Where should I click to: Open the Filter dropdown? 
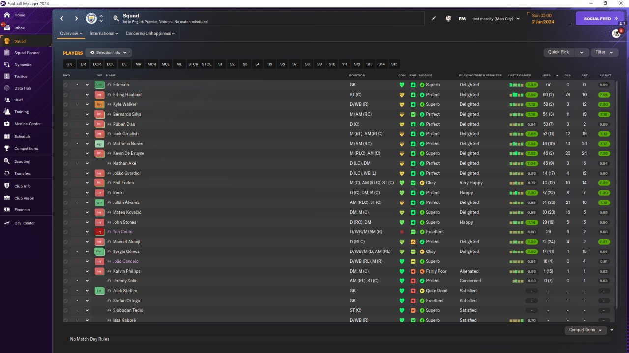pyautogui.click(x=604, y=52)
